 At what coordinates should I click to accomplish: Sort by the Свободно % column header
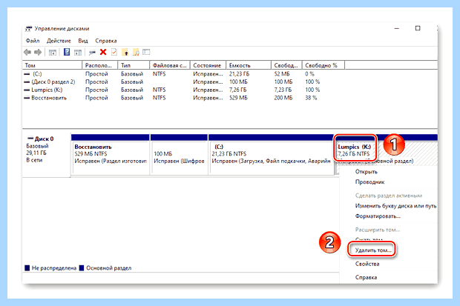pyautogui.click(x=323, y=65)
